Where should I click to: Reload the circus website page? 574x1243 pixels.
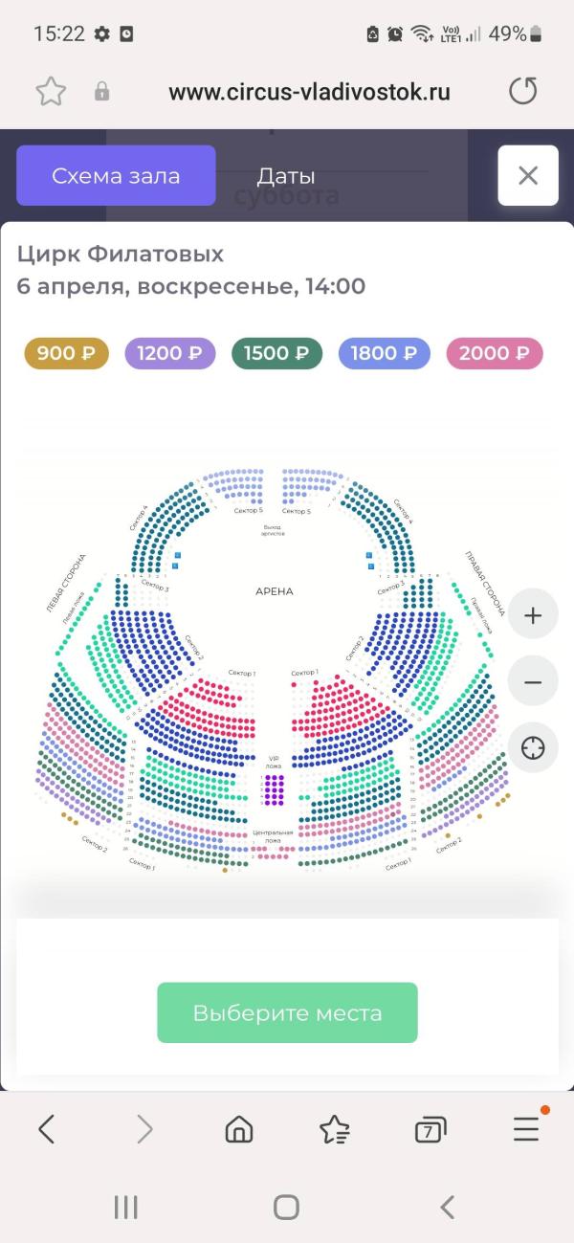click(x=522, y=92)
